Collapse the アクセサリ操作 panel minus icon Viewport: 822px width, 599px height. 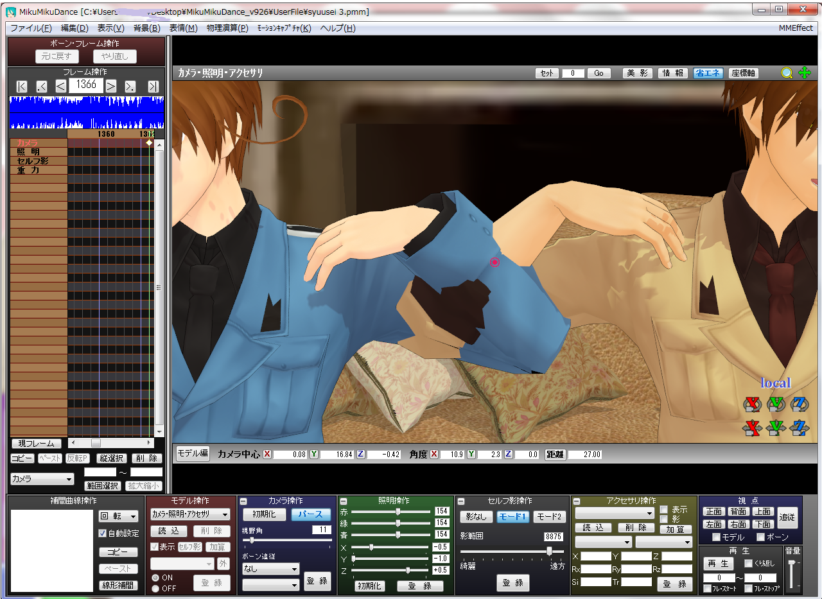pos(576,501)
